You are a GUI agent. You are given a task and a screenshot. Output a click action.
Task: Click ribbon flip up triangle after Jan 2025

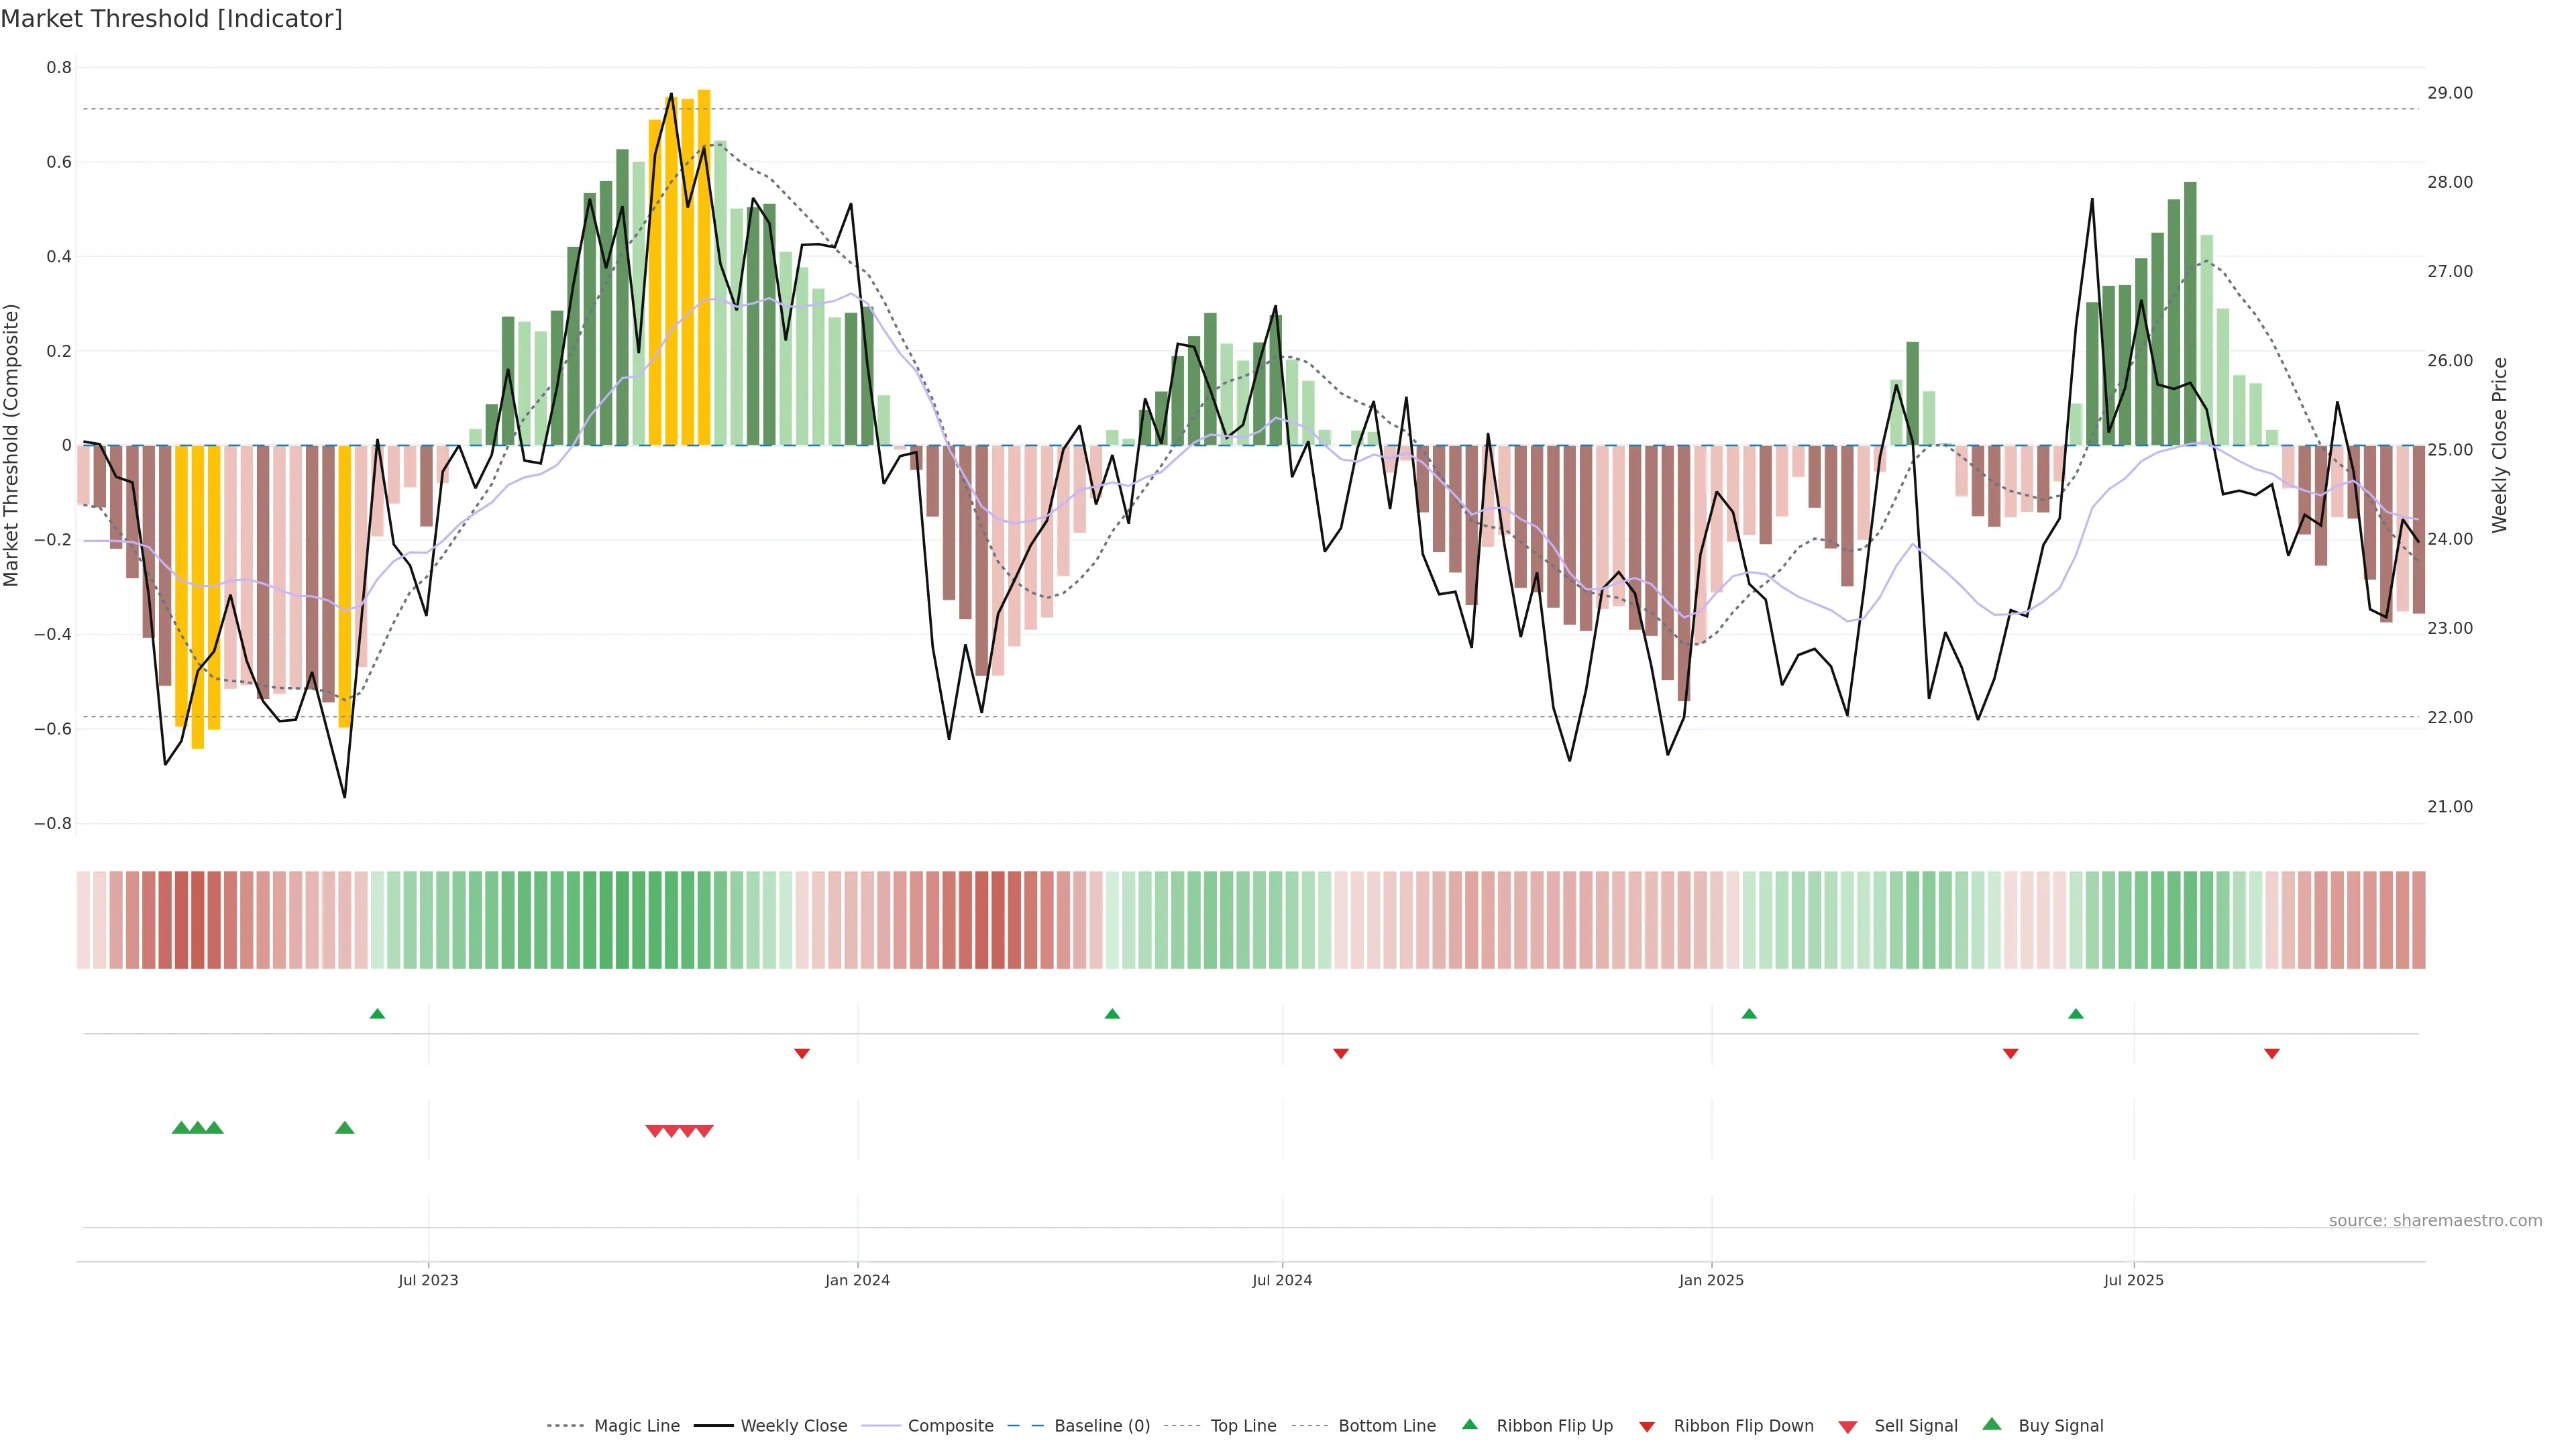(1749, 1014)
